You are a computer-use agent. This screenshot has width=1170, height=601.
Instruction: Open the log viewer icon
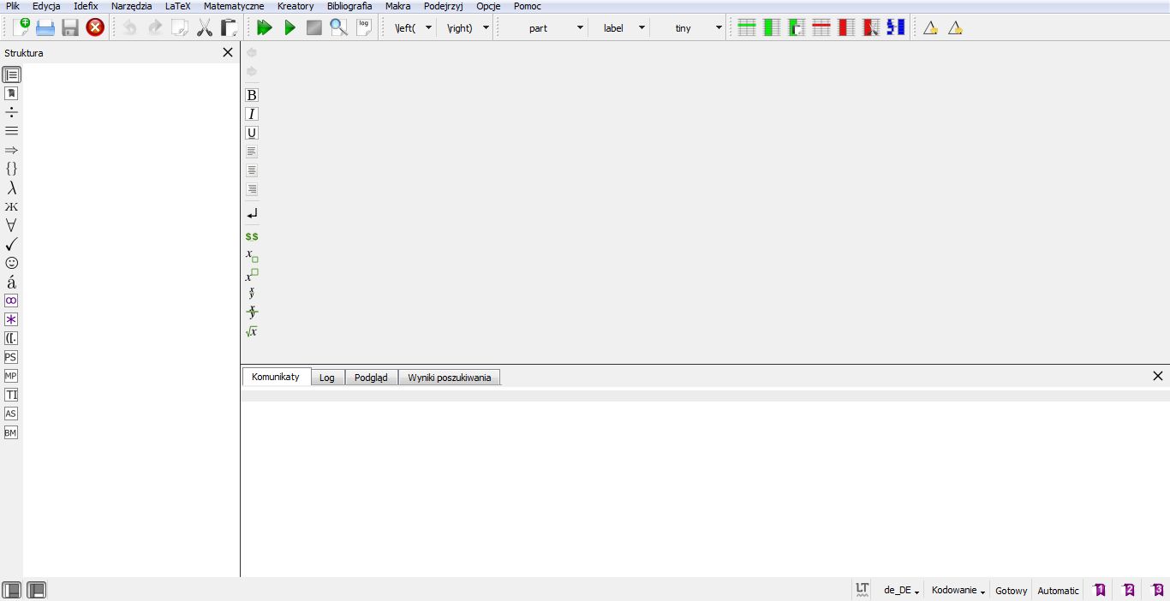[x=364, y=27]
